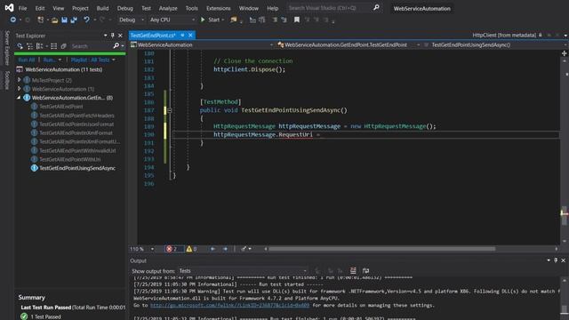The height and width of the screenshot is (320, 569).
Task: Collapse the TestGetEndPointUsingSendAsync method outline box
Action: (x=170, y=110)
